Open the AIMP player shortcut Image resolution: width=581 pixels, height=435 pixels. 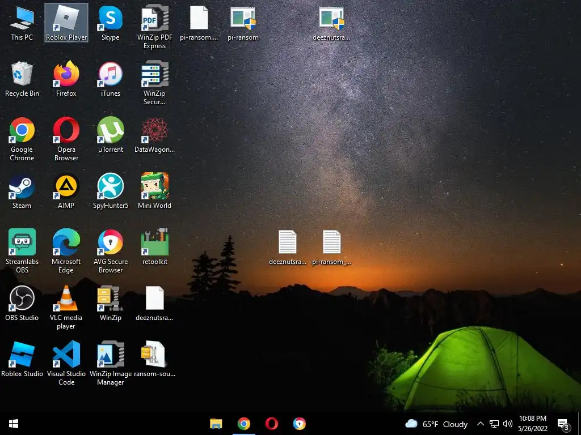66,191
